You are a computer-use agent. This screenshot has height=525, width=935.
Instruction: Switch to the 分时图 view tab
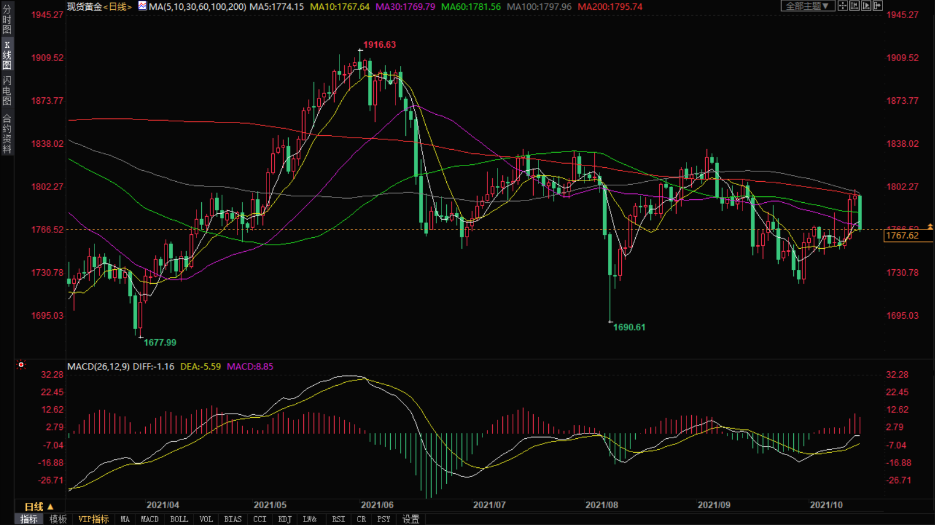tap(7, 20)
